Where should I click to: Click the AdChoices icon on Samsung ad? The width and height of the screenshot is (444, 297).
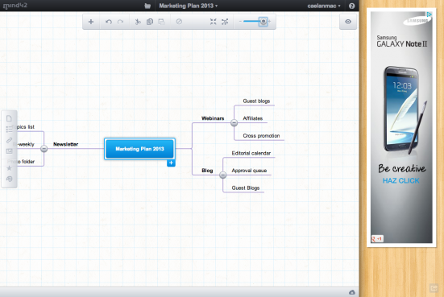coord(429,14)
